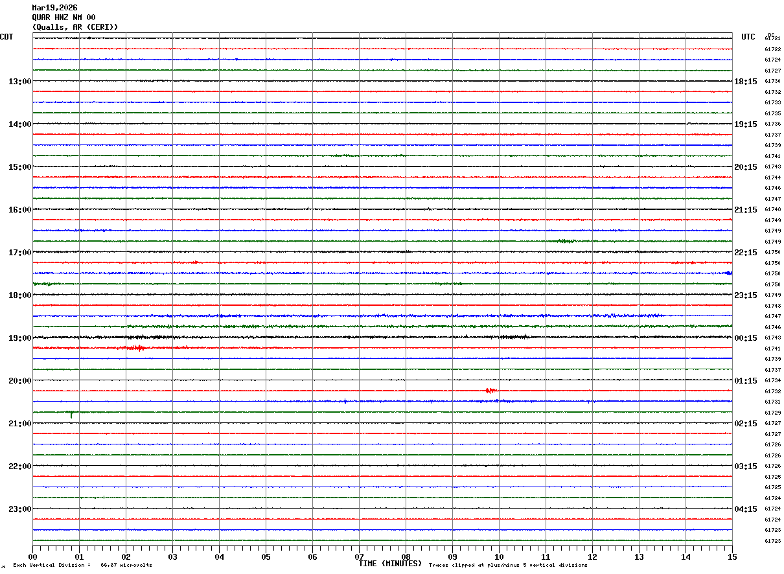Click the "DC" column header
The height and width of the screenshot is (574, 784).
click(x=771, y=35)
